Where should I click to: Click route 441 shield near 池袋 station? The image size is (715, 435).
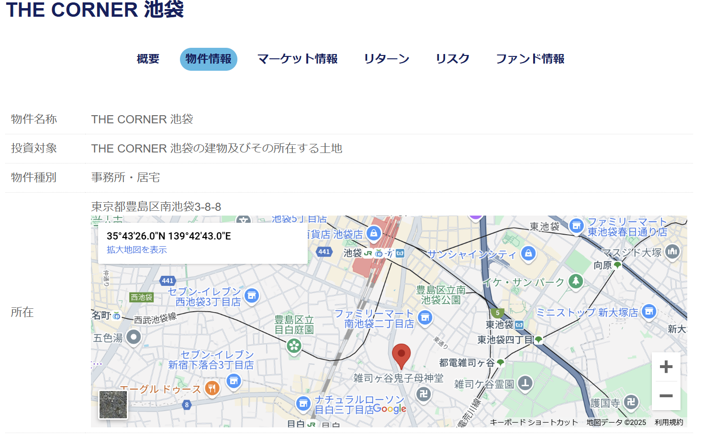324,252
